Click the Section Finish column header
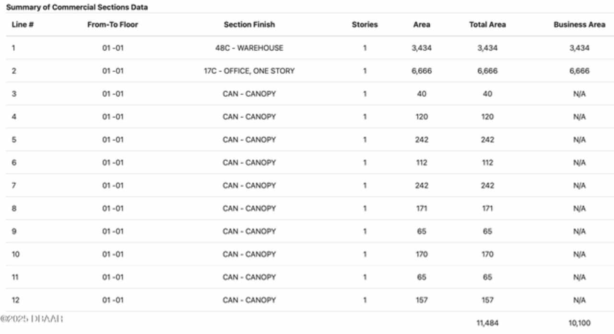This screenshot has width=614, height=334. [249, 25]
